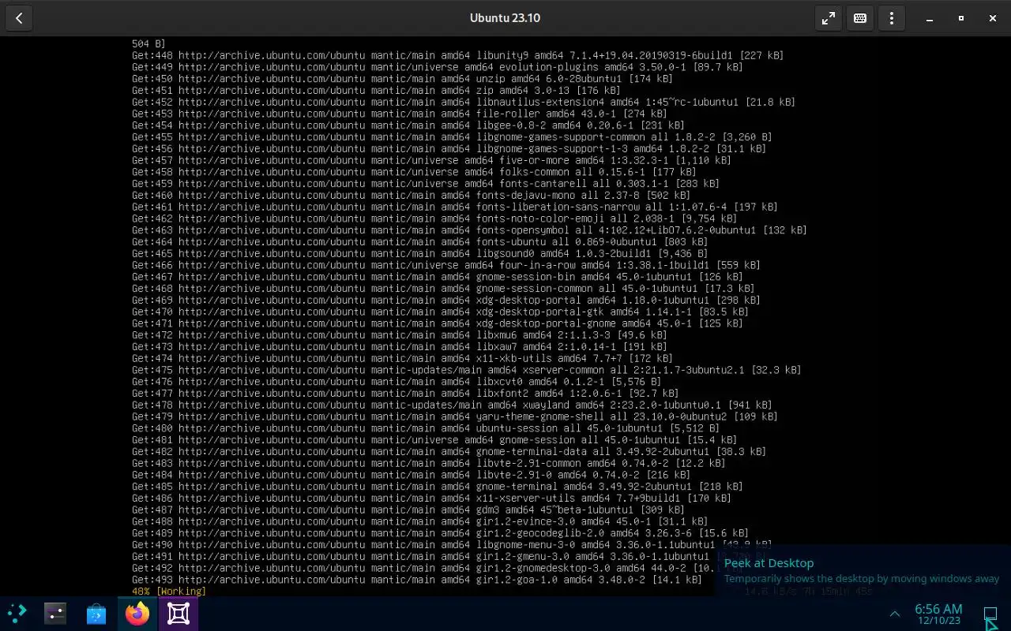Click the Get:464 fonts-ubuntu line

coord(420,241)
